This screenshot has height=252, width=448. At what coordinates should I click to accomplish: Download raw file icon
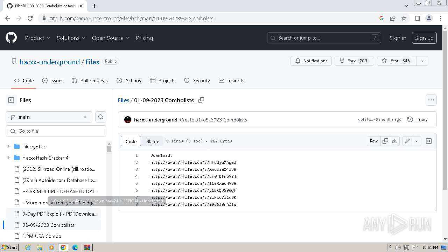click(395, 141)
